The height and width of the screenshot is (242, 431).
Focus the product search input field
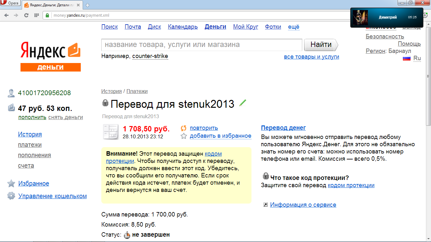click(x=202, y=45)
